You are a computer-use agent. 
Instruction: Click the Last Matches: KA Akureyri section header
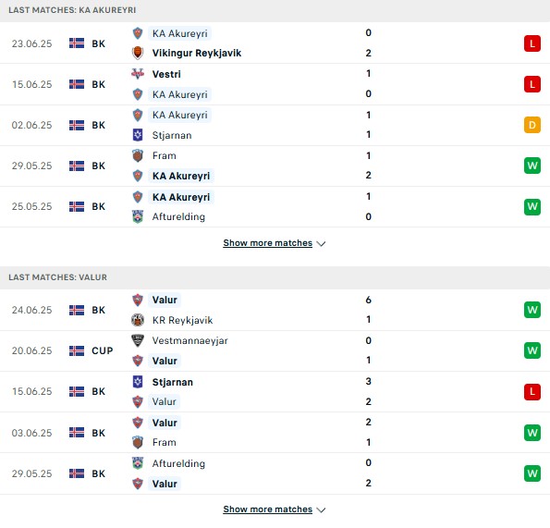[x=275, y=10]
